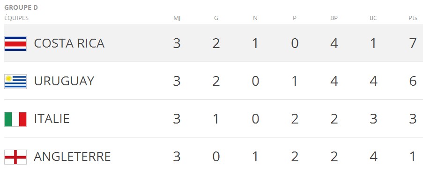This screenshot has height=172, width=423.
Task: Select the ANGLETERRE team name
Action: click(72, 157)
